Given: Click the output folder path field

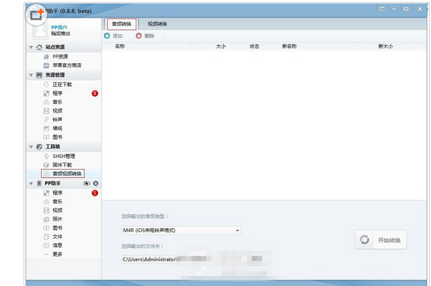Looking at the screenshot, I should tap(195, 259).
